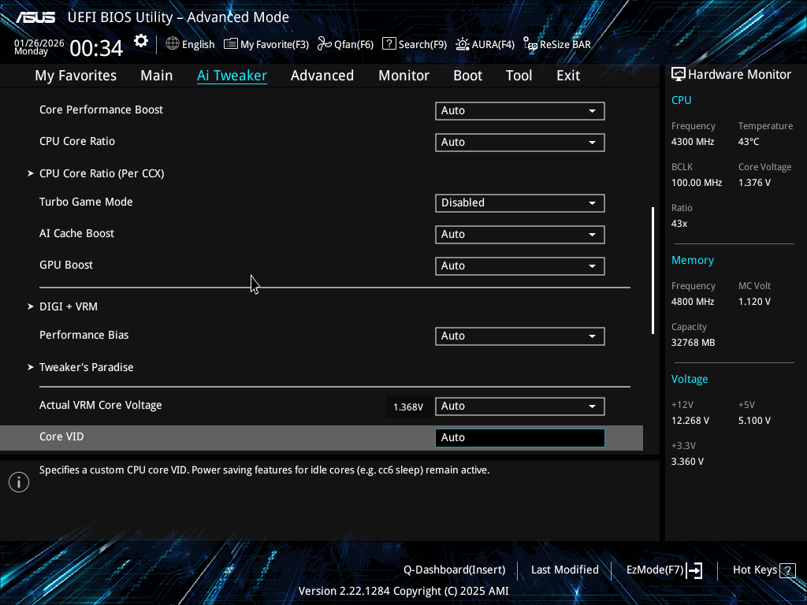The image size is (807, 605).
Task: Open the Turbo Game Mode dropdown
Action: tap(520, 202)
